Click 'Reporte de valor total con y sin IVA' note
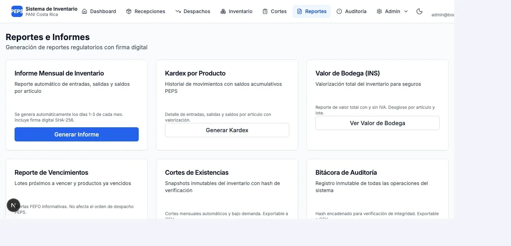The width and height of the screenshot is (511, 246). click(375, 110)
